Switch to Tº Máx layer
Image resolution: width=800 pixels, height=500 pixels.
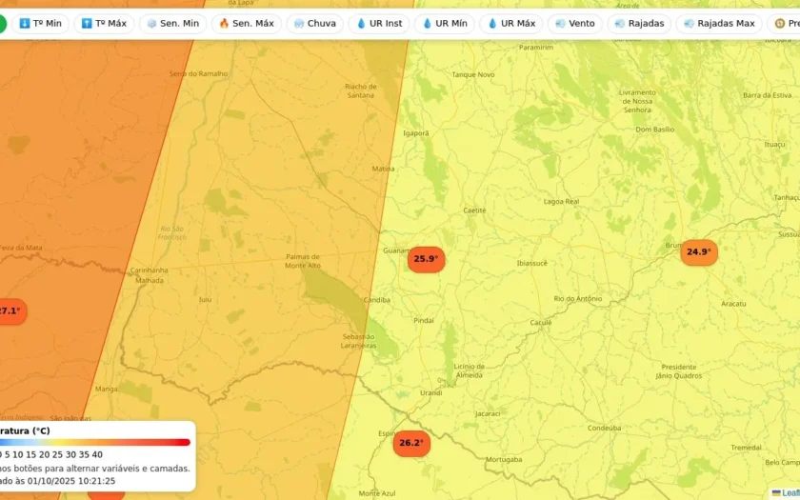(104, 23)
